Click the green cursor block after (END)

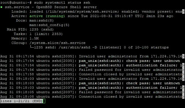coord(44,101)
